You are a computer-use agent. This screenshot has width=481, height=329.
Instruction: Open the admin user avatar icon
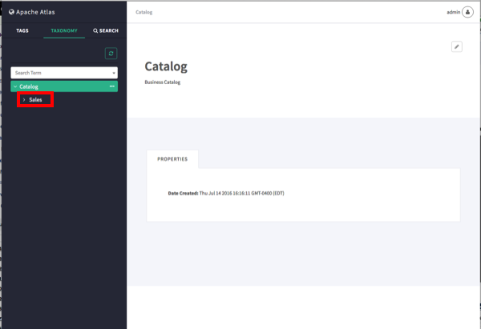point(467,12)
